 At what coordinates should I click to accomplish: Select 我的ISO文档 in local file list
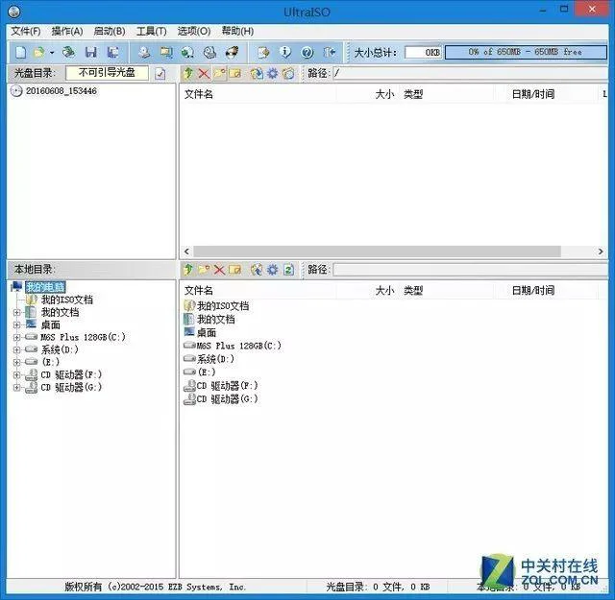pyautogui.click(x=216, y=305)
